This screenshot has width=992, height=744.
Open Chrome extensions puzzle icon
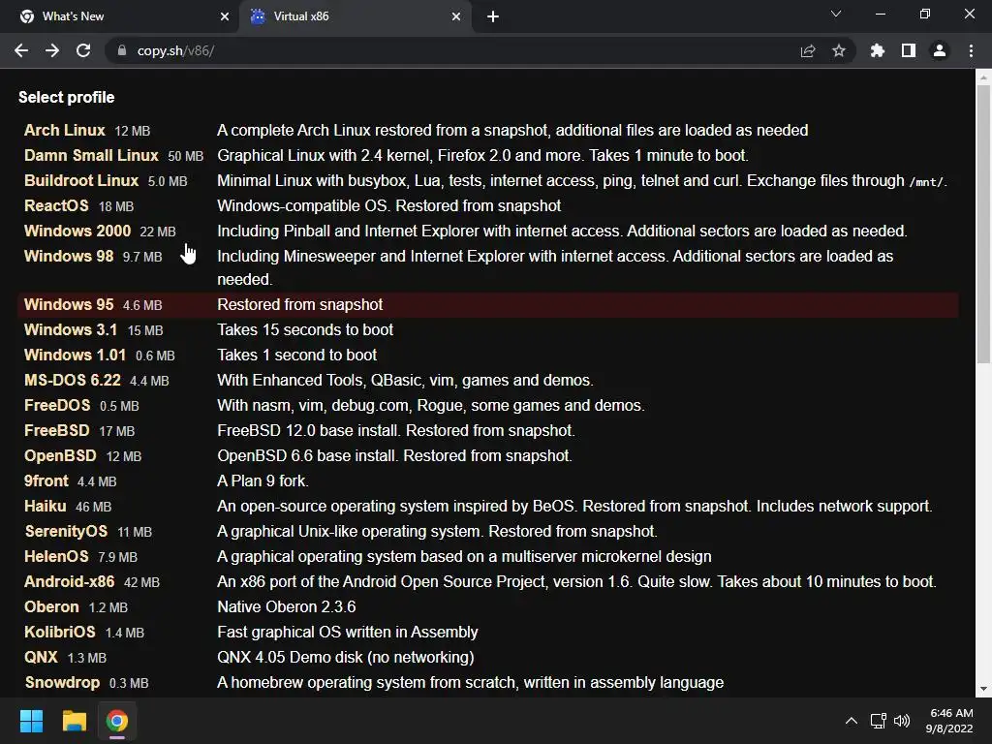tap(878, 50)
